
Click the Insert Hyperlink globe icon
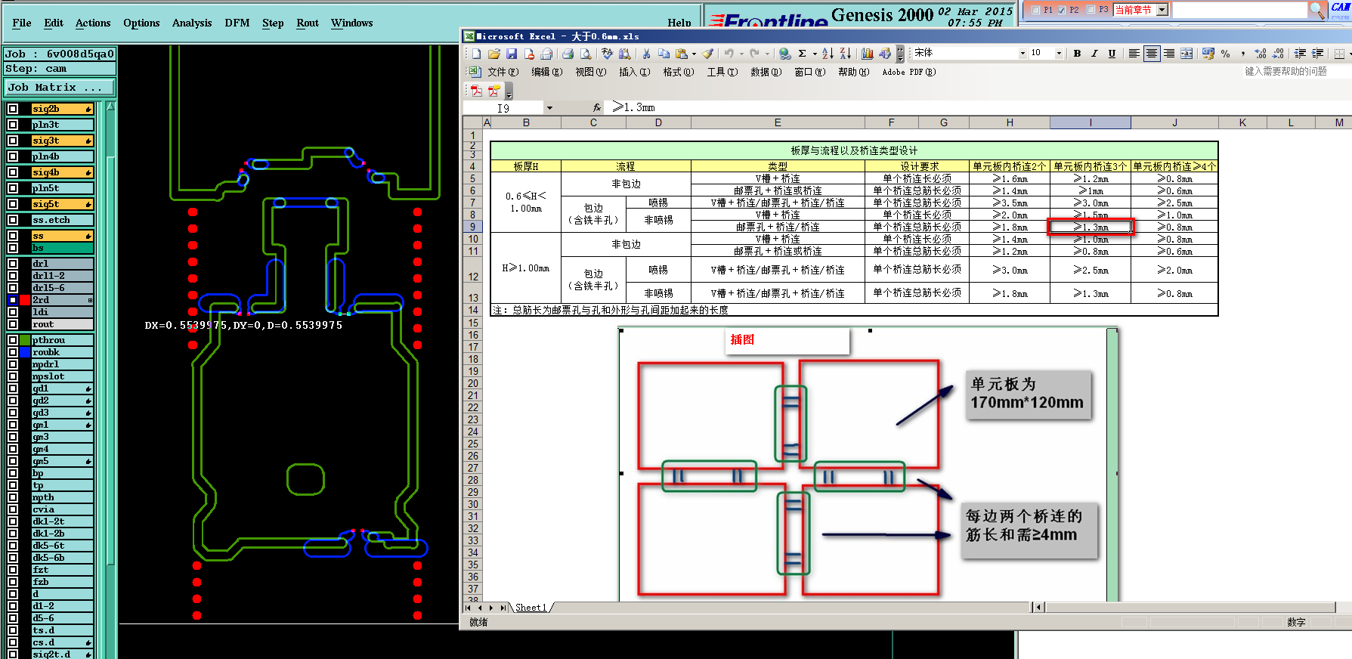[785, 54]
